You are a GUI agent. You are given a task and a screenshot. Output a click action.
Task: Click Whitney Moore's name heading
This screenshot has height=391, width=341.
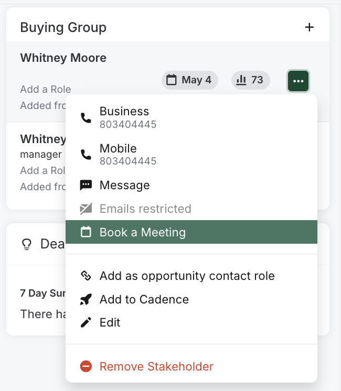tap(63, 58)
